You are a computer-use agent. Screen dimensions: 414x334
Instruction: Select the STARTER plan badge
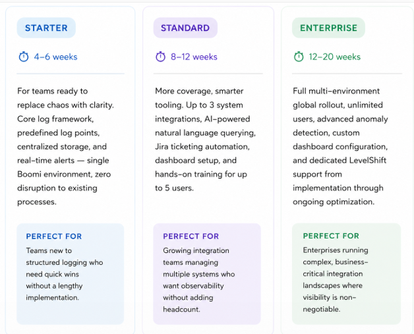(x=46, y=28)
